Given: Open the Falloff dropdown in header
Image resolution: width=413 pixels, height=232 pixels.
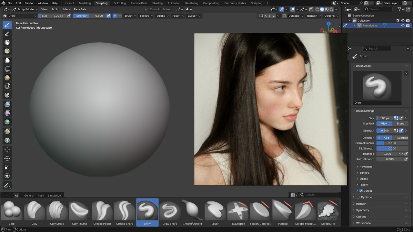Looking at the screenshot, I should tap(178, 16).
